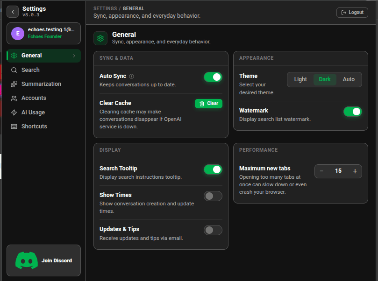Click the Search magnifier icon in sidebar
This screenshot has height=281, width=378.
[14, 70]
